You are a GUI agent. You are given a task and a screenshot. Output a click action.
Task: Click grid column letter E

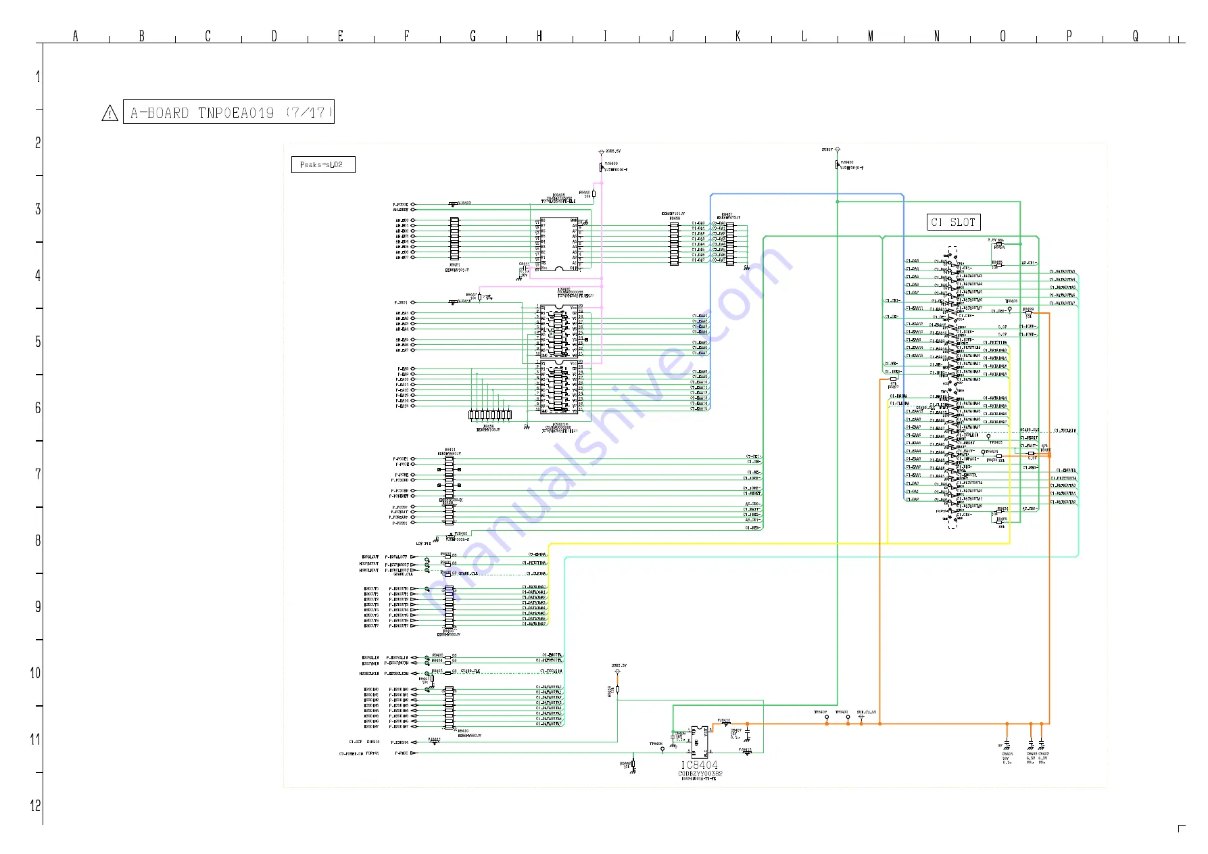pyautogui.click(x=341, y=36)
